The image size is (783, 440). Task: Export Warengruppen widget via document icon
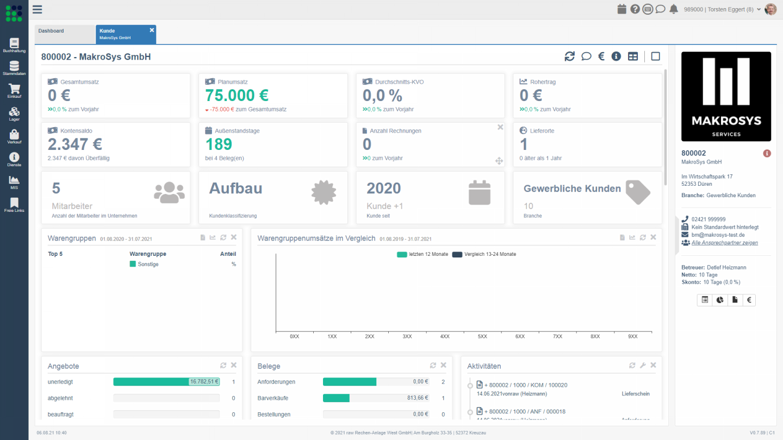[203, 237]
